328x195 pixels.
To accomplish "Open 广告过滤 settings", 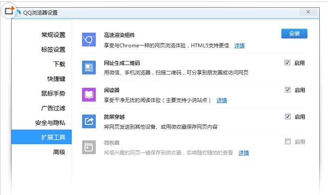I will click(x=53, y=108).
